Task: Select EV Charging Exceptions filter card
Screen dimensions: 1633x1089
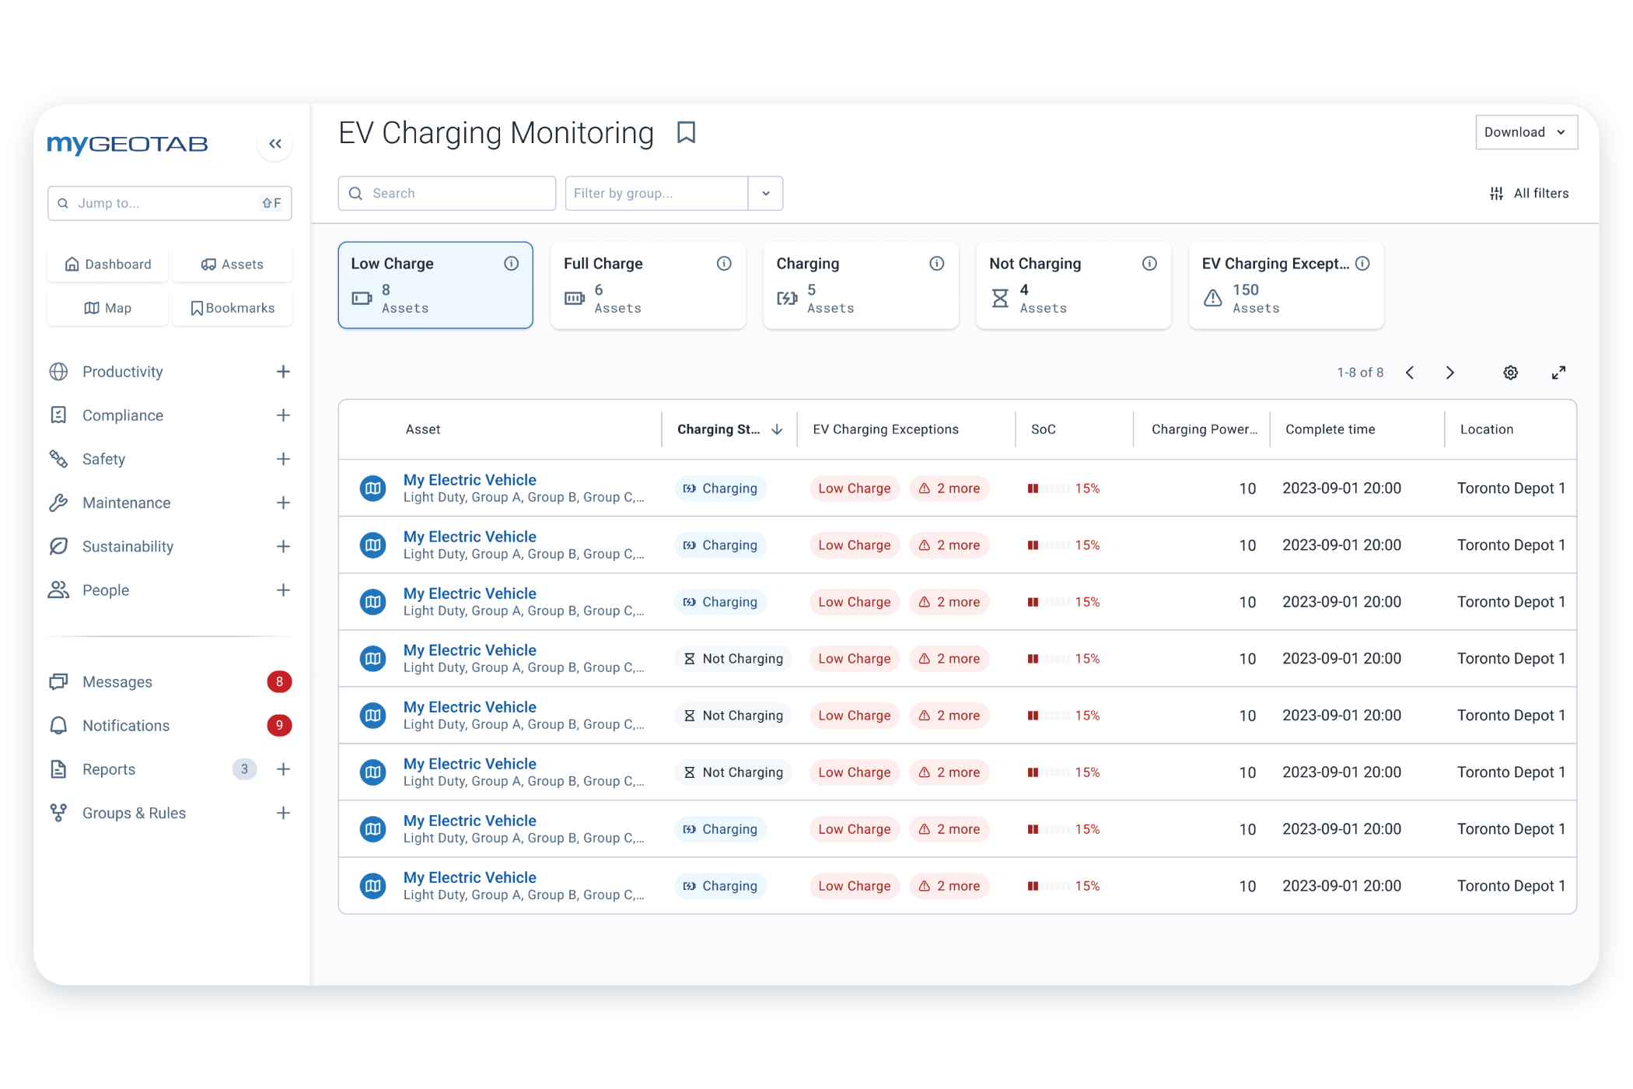Action: [1286, 285]
